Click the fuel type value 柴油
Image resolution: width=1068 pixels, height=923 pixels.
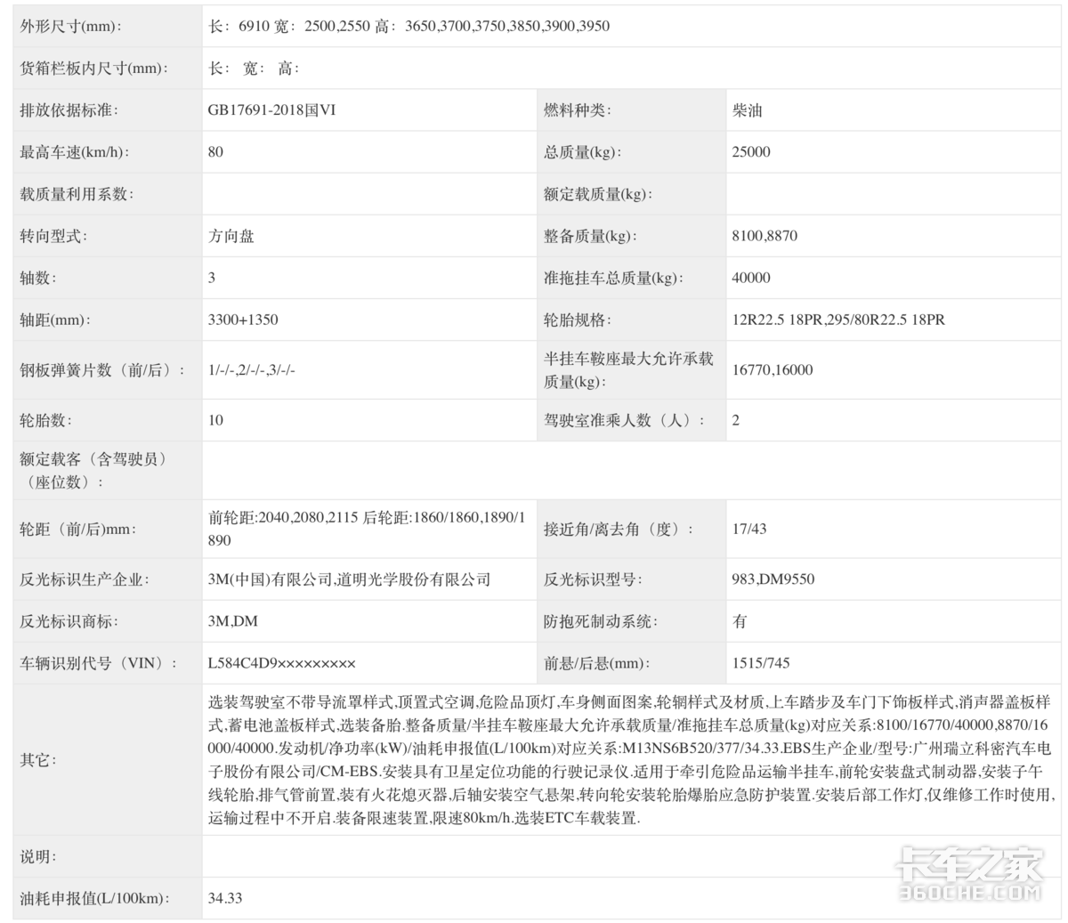click(x=748, y=111)
